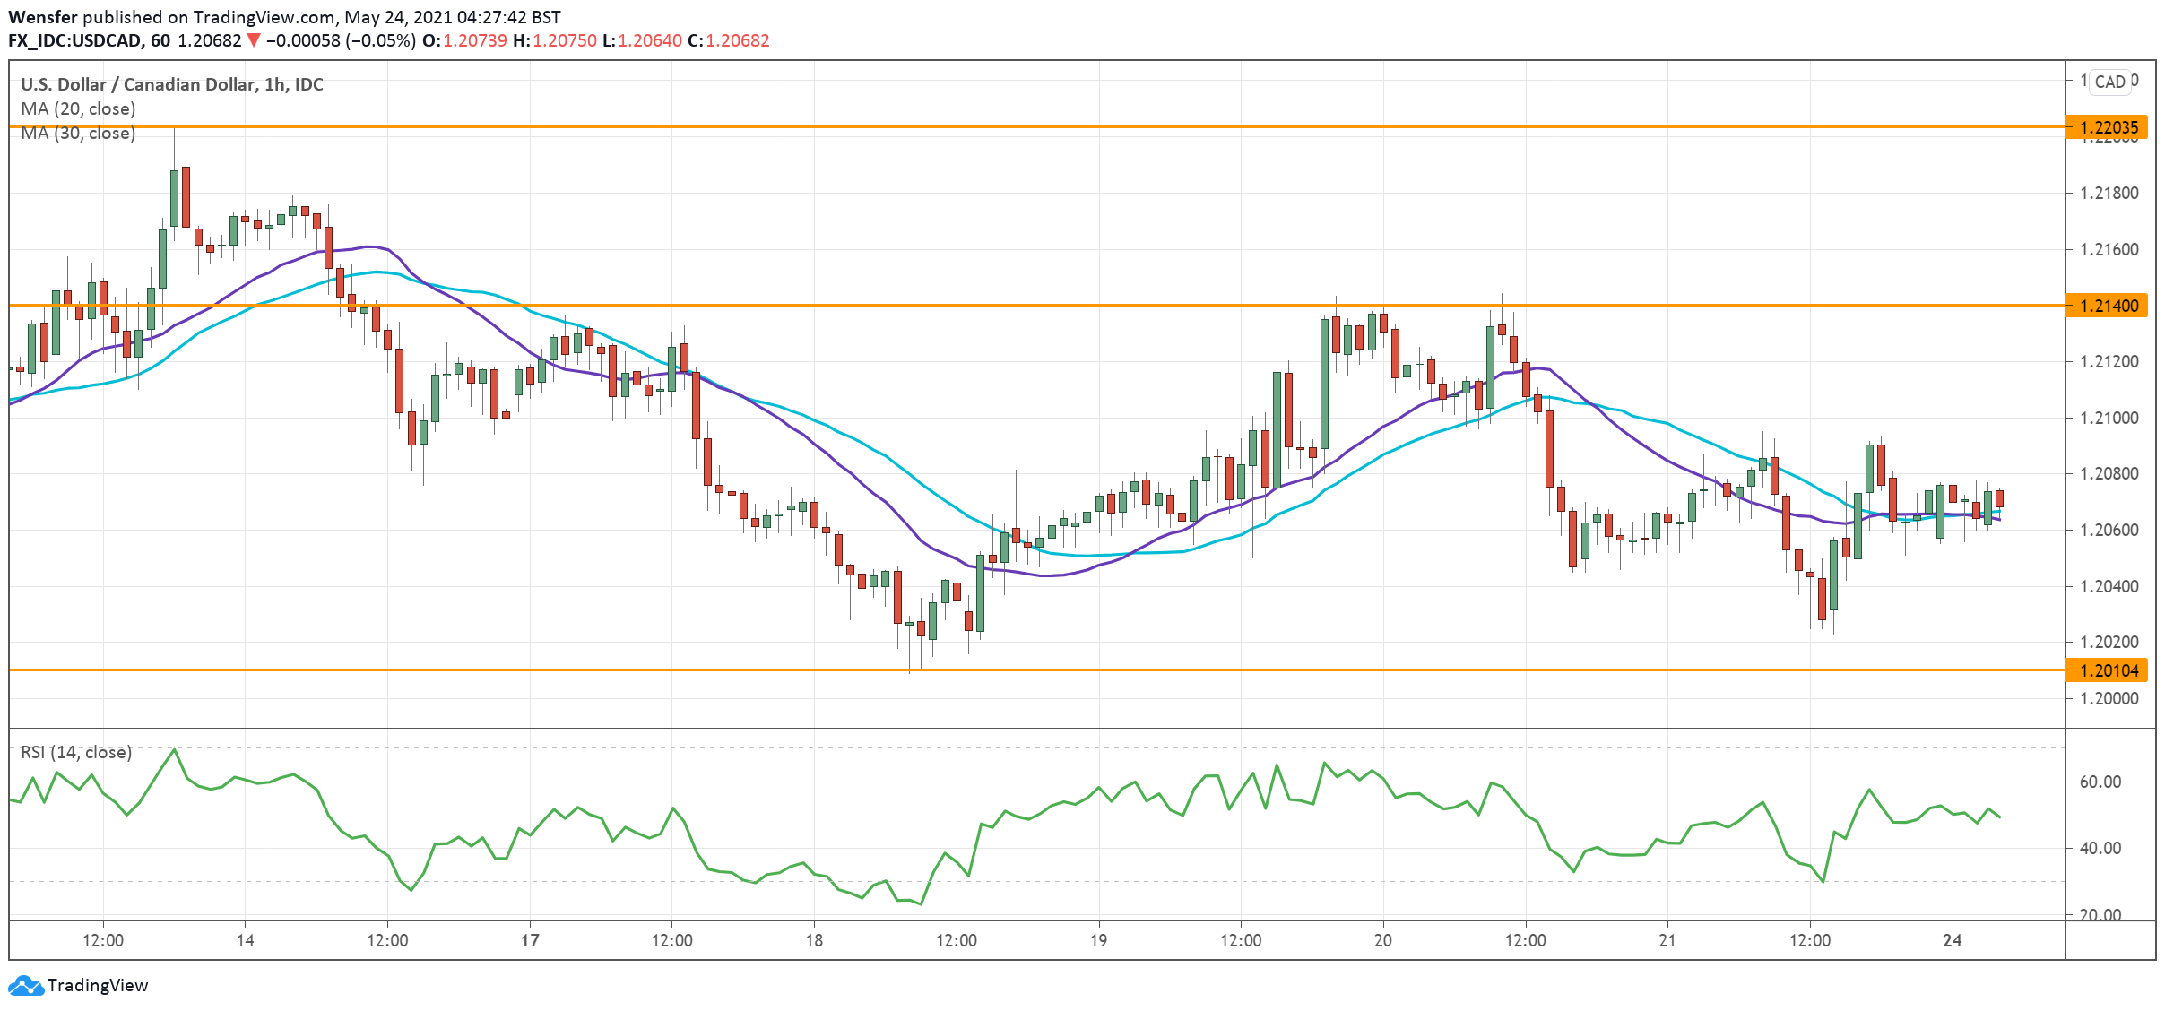Select date label 19 on time axis
This screenshot has height=1011, width=2165.
pyautogui.click(x=1098, y=940)
